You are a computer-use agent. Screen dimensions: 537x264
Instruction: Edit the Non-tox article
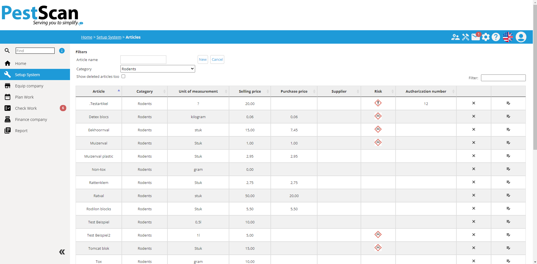[x=508, y=169]
